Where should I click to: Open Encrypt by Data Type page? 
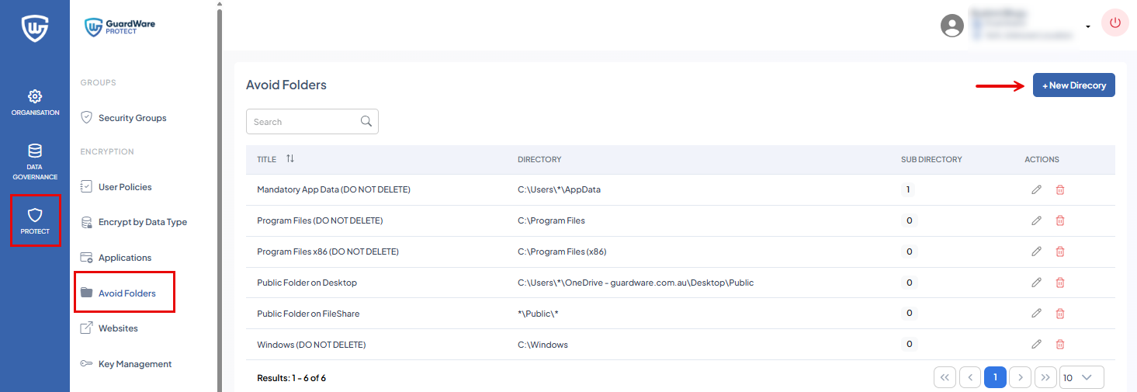point(133,222)
